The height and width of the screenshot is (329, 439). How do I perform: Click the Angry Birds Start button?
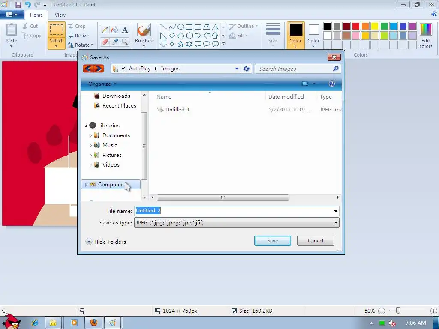(11, 322)
